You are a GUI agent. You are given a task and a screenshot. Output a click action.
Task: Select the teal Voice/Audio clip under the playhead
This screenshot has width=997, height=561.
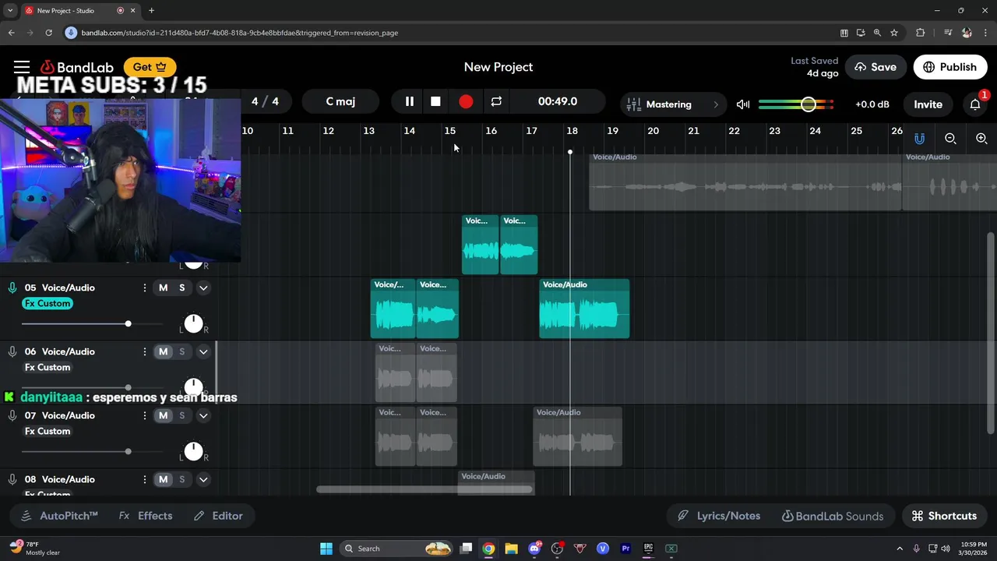coord(584,309)
